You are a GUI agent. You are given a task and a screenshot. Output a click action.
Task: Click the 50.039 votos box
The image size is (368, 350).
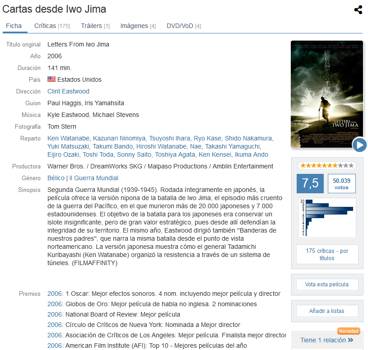click(x=341, y=183)
